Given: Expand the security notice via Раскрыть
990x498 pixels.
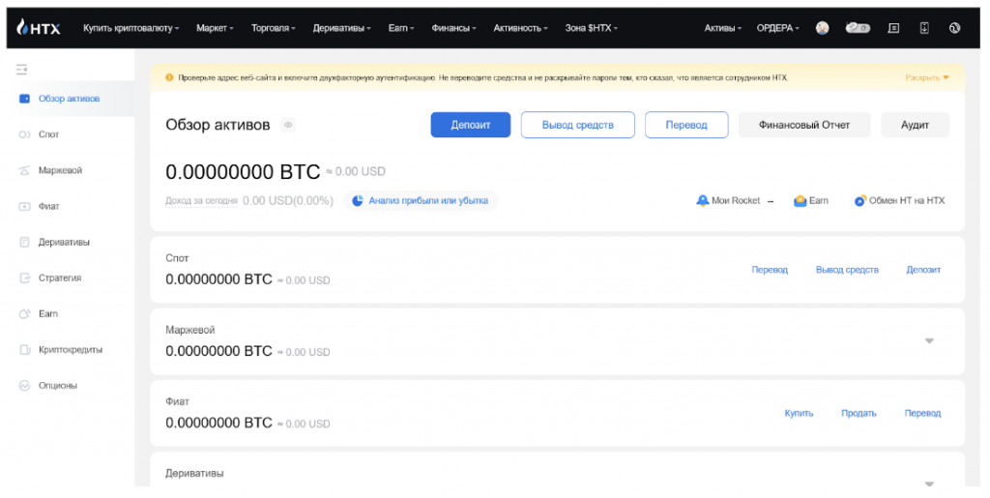Looking at the screenshot, I should tap(927, 77).
